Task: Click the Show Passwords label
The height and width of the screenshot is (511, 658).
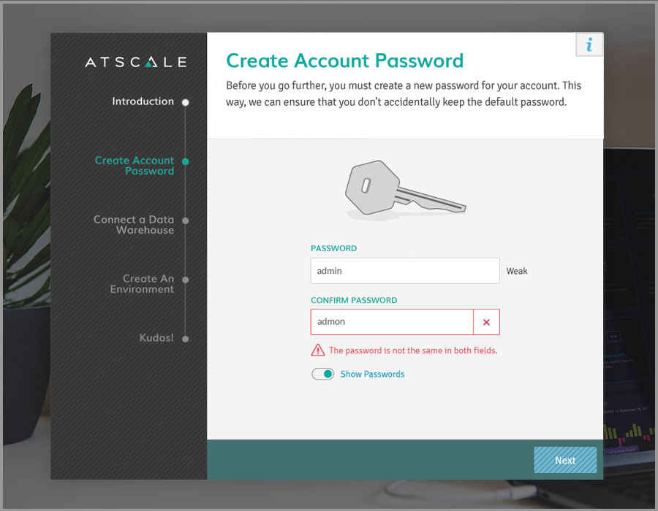Action: (372, 374)
